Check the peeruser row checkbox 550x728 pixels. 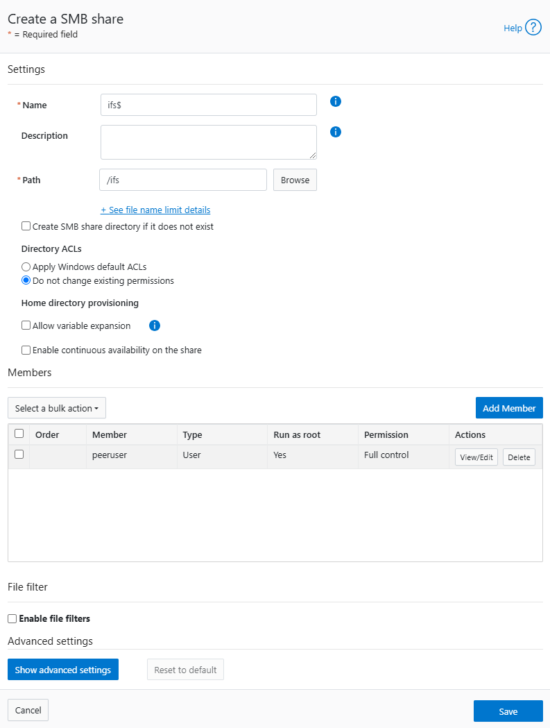[x=19, y=454]
